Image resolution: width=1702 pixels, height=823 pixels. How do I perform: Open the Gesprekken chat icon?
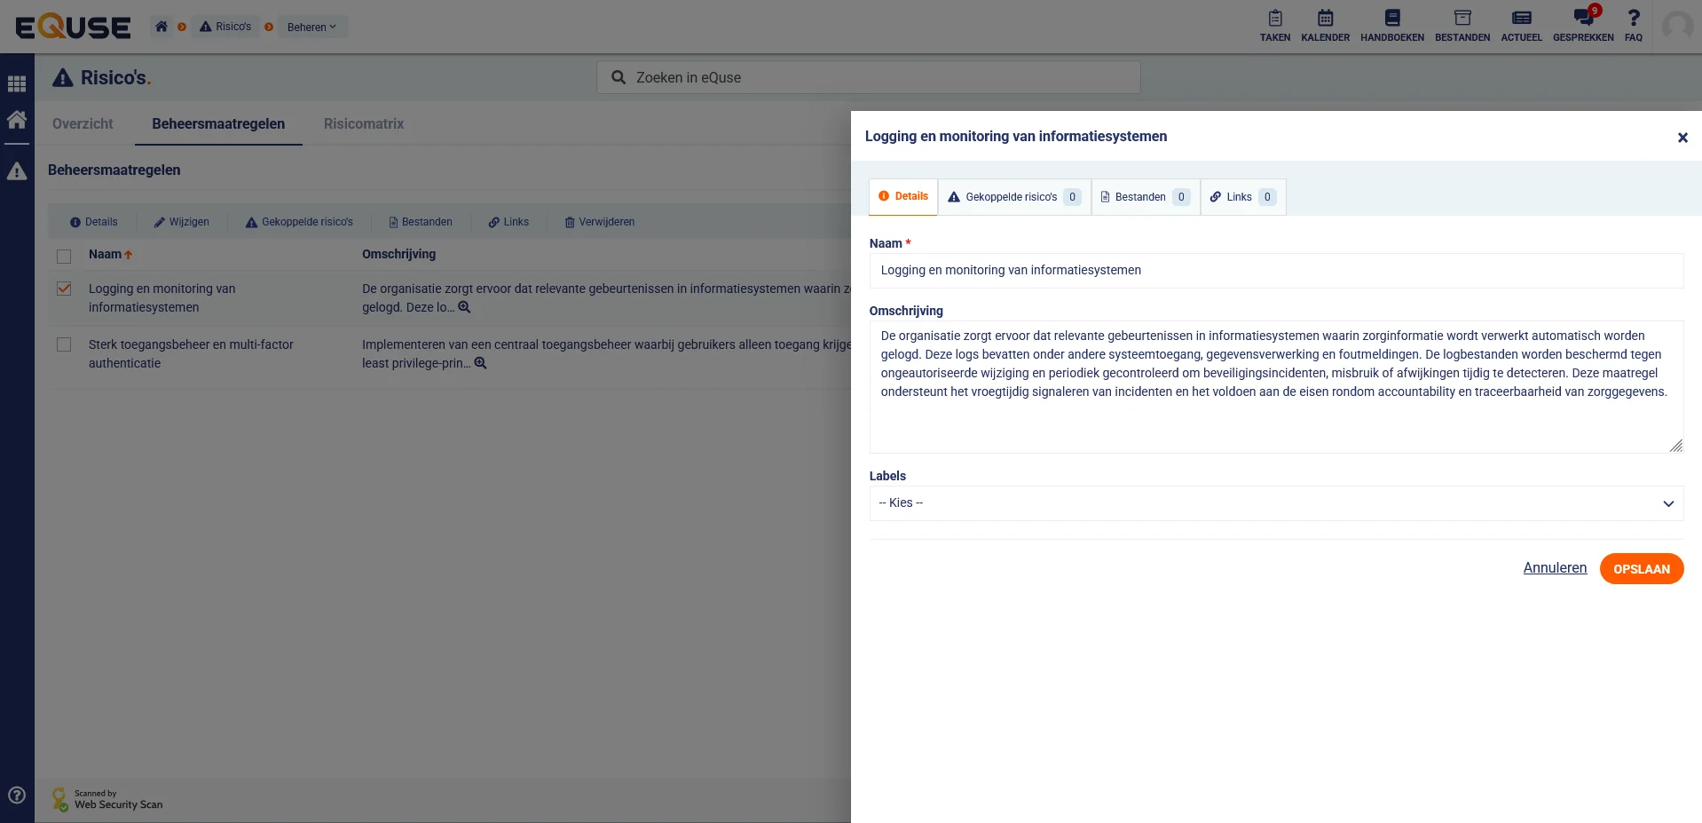coord(1582,19)
